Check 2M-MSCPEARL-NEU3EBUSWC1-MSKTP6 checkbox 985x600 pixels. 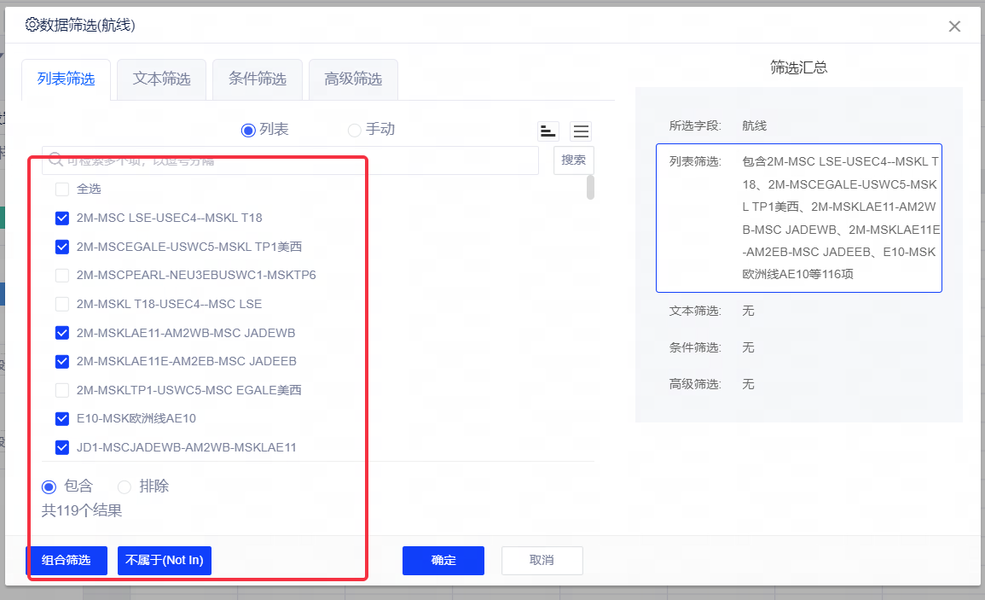point(62,276)
